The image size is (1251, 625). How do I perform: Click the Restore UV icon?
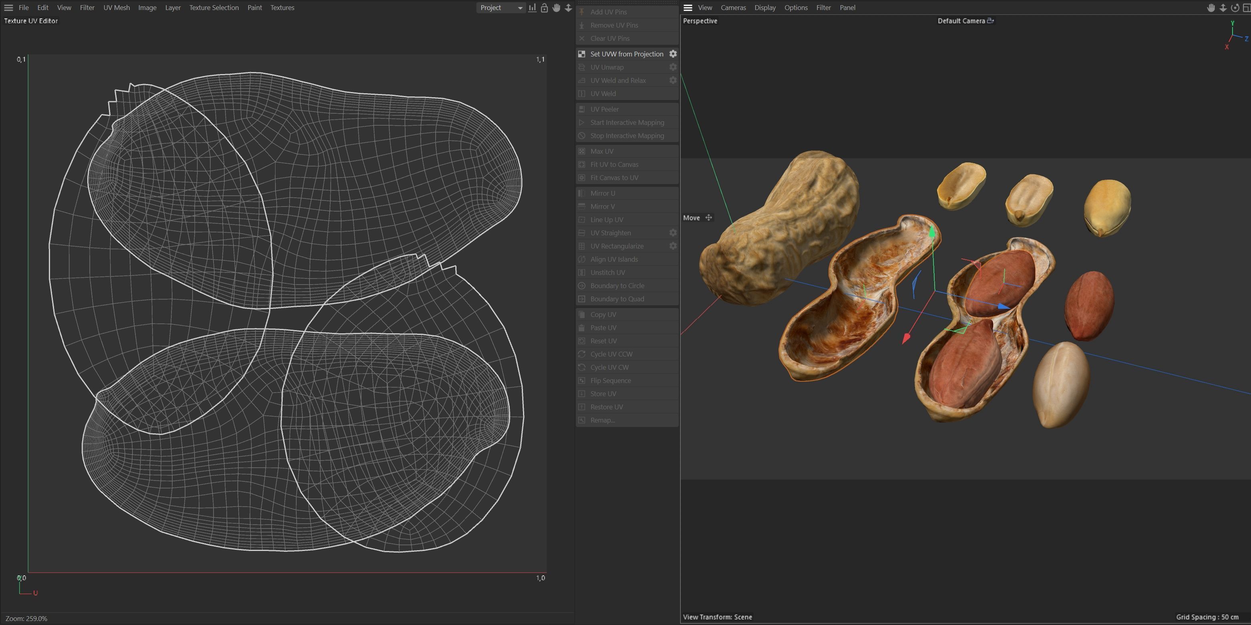[x=582, y=407]
